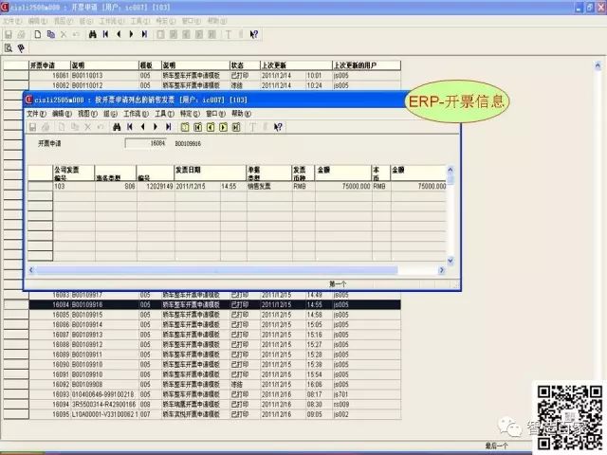Screen dimensions: 607x455
Task: Open 编辑 menu in front invoice window
Action: (62, 114)
